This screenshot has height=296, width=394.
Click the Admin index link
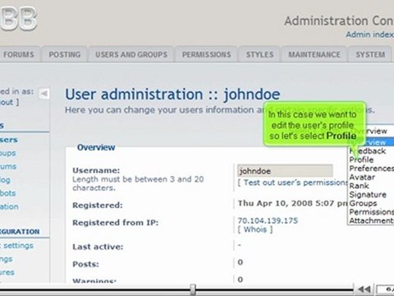click(369, 35)
